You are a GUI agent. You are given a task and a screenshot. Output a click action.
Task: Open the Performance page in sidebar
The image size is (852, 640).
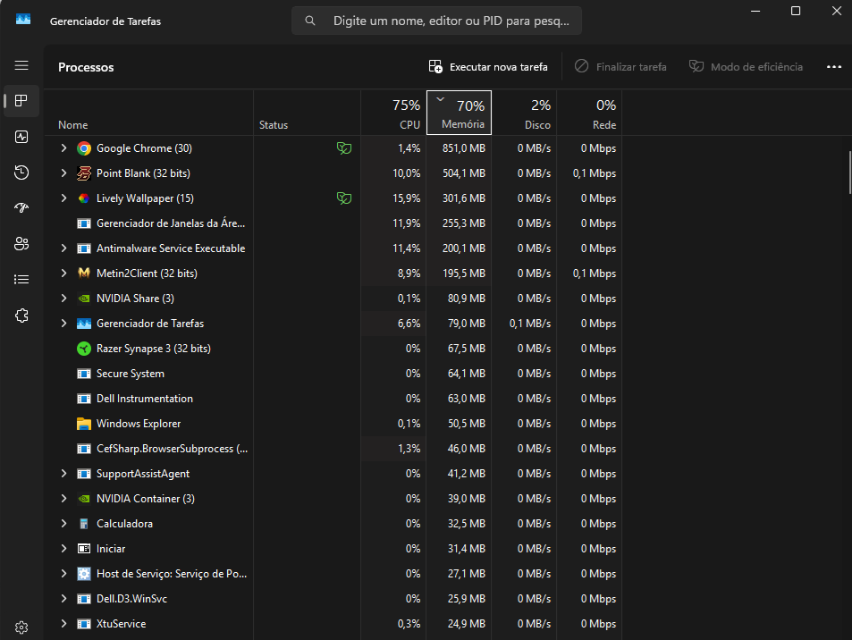point(21,137)
